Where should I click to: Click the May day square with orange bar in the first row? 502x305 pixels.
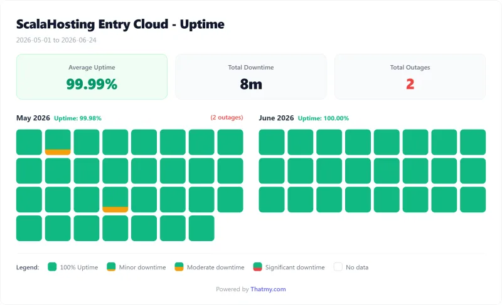pos(58,142)
